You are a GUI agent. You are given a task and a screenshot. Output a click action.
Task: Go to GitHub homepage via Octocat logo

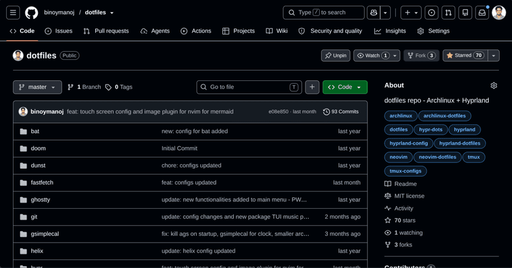click(x=32, y=13)
